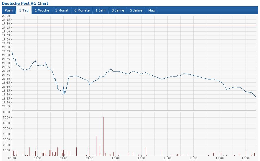Click the 11:00 time axis label
The width and height of the screenshot is (260, 161).
(167, 158)
